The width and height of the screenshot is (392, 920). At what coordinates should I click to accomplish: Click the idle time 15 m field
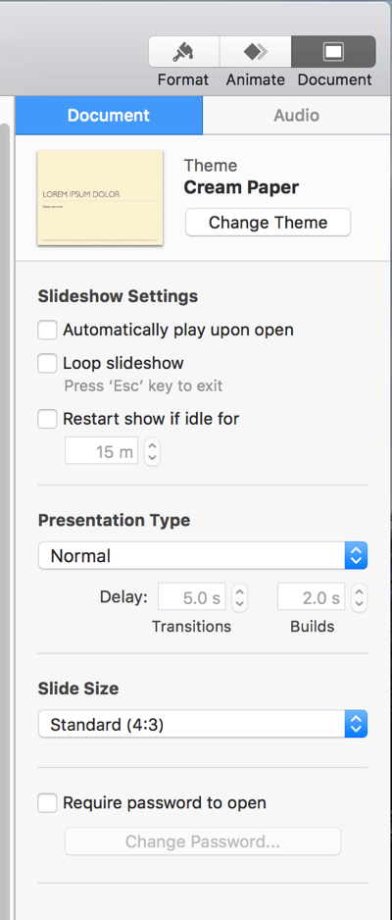(x=102, y=452)
